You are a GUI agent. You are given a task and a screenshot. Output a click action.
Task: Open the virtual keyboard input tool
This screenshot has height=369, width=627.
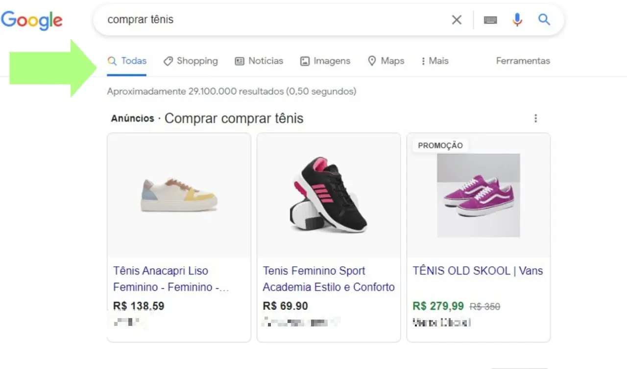490,20
